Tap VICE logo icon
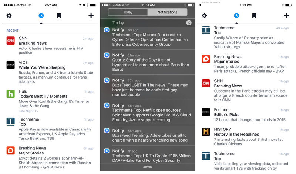The width and height of the screenshot is (296, 174). tap(11, 65)
